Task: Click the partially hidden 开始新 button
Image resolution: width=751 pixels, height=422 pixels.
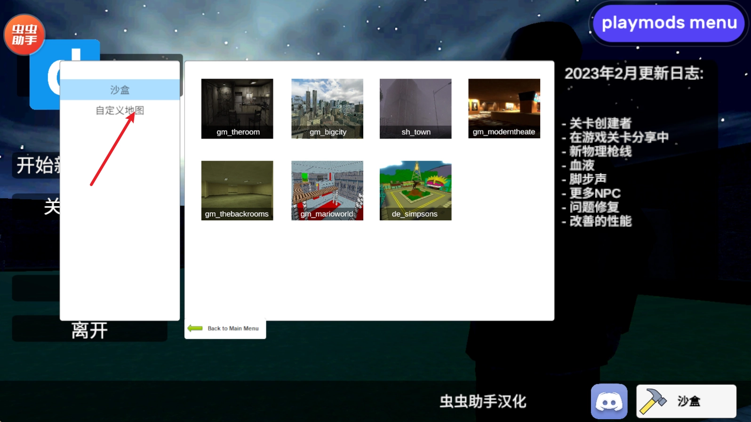Action: click(x=37, y=165)
